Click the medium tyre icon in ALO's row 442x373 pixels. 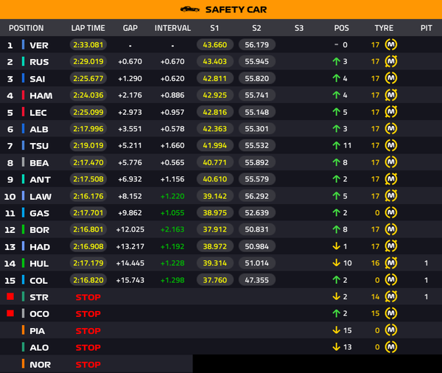pos(391,346)
